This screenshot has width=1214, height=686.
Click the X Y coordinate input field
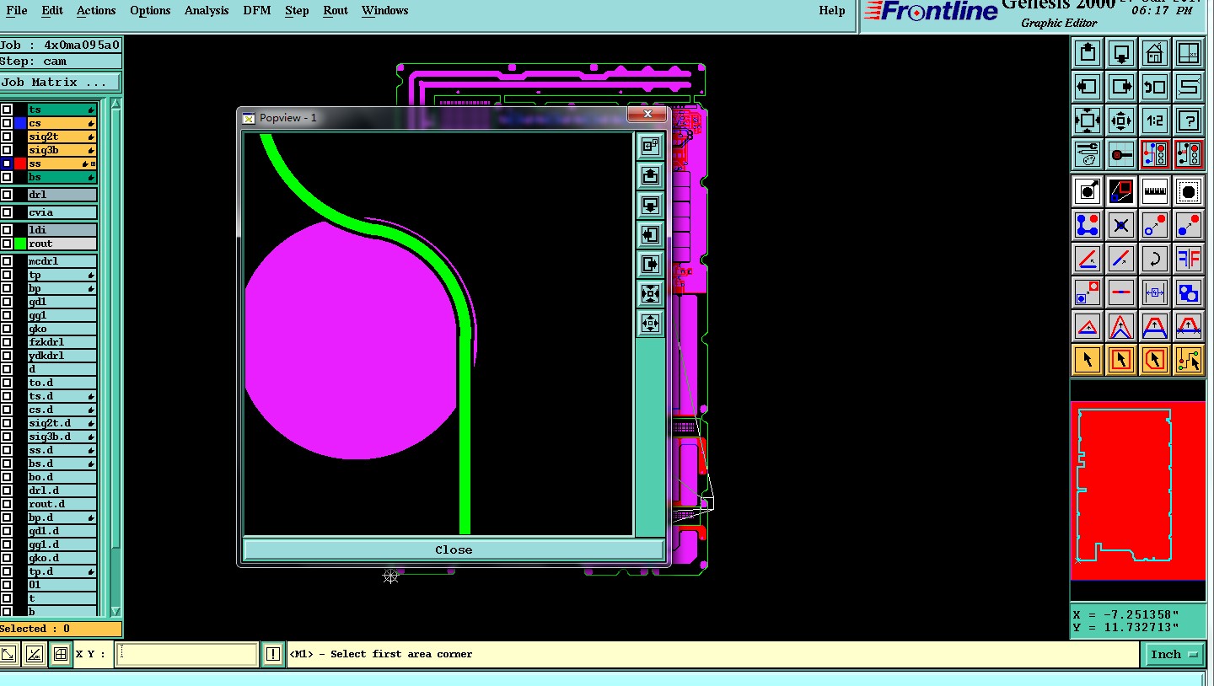click(x=186, y=654)
